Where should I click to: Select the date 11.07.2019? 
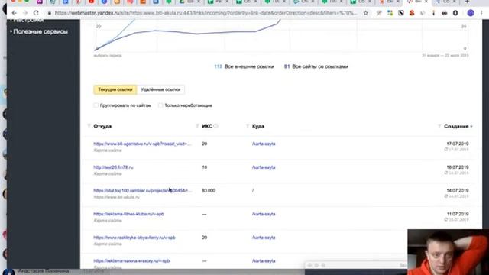pos(458,214)
